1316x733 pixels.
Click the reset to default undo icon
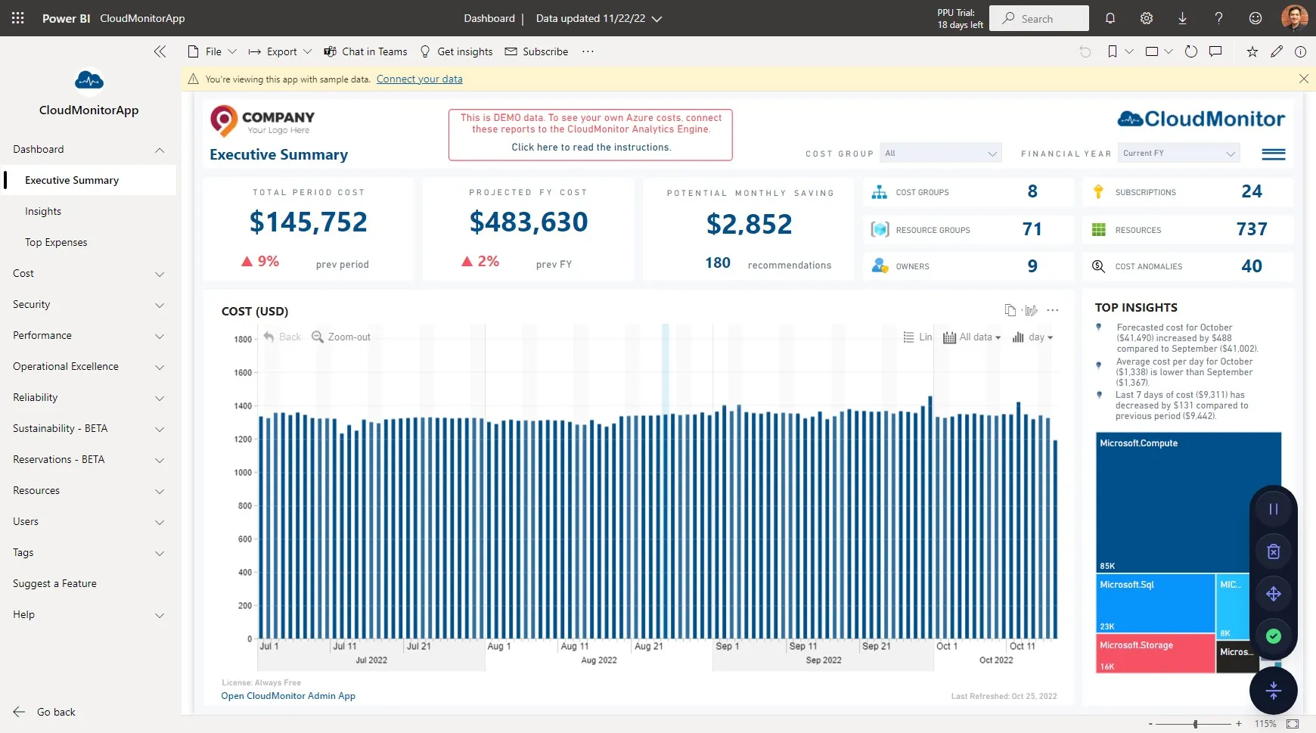pos(1085,51)
